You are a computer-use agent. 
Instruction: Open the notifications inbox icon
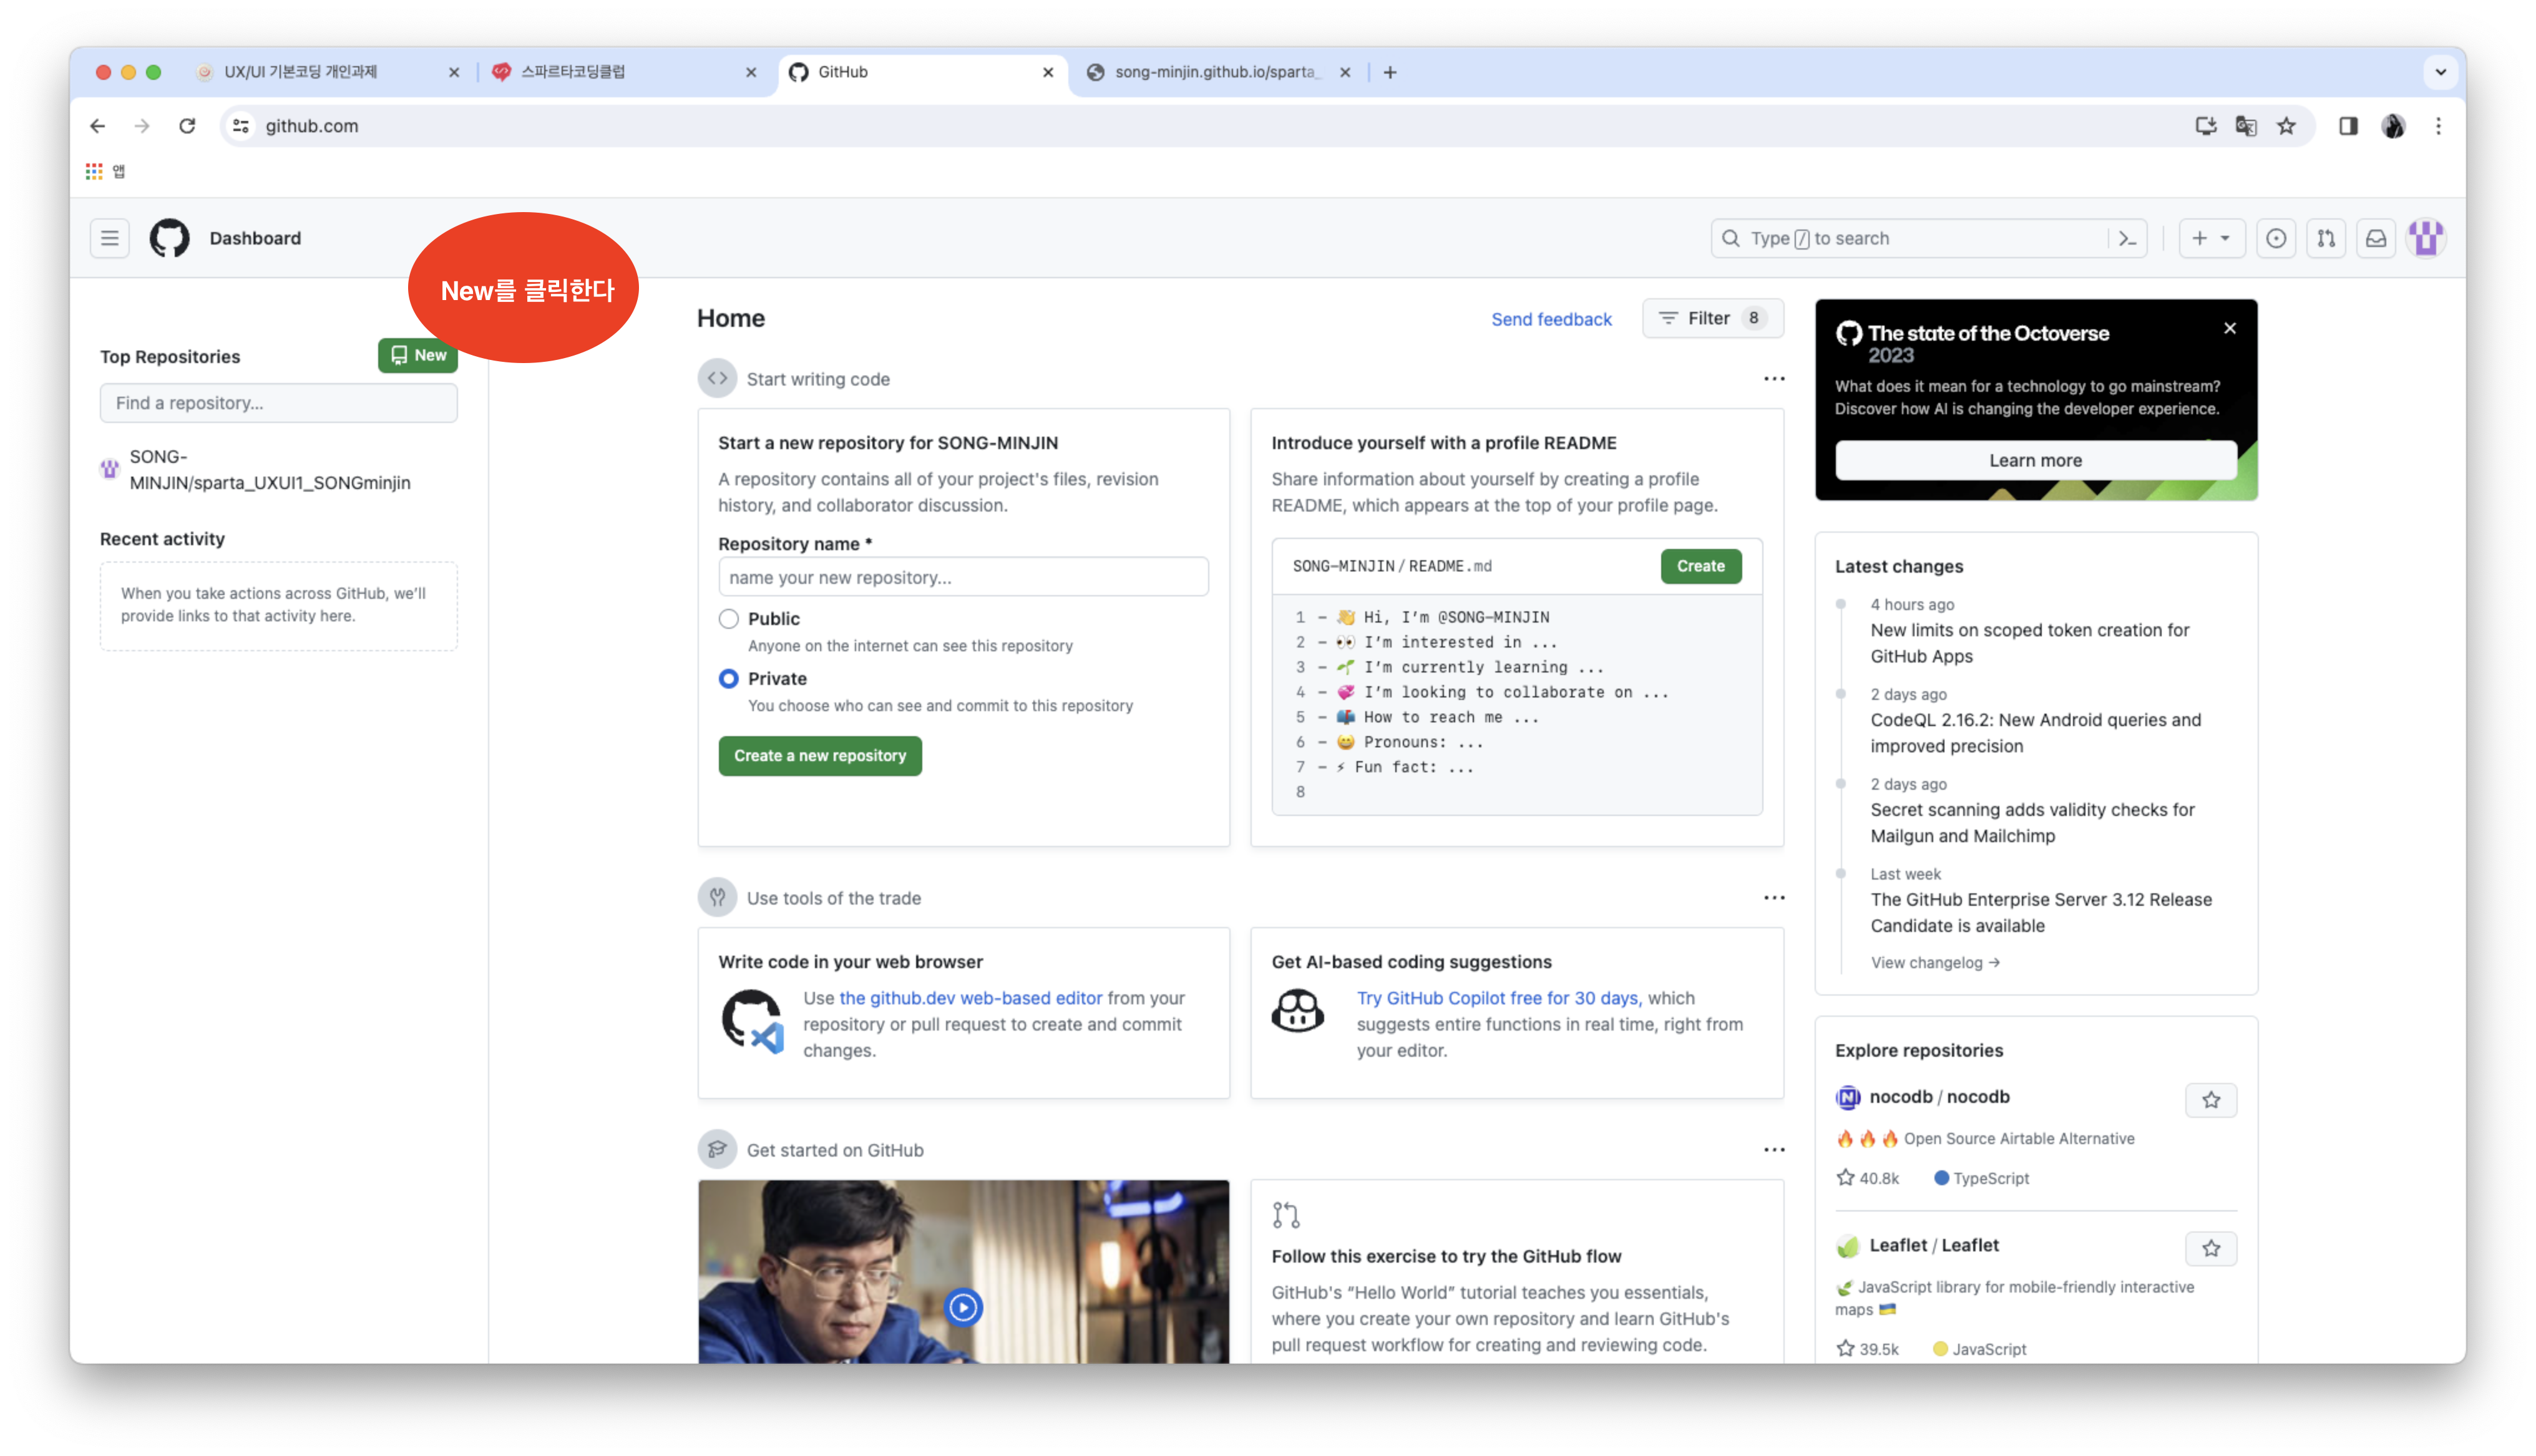(x=2376, y=238)
